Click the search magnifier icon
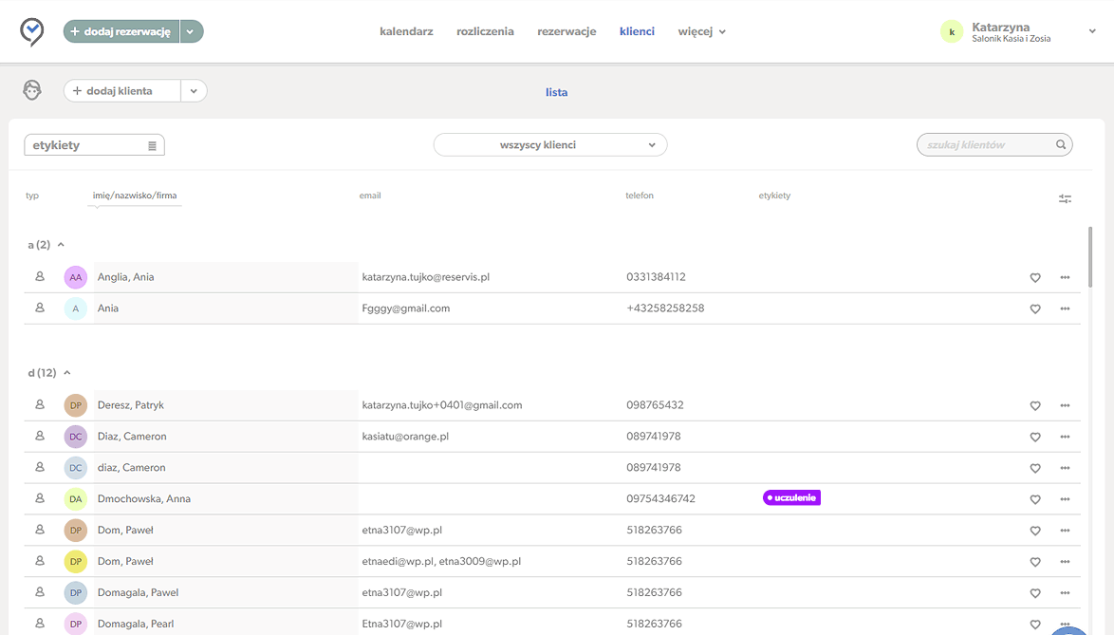Screen dimensions: 1114x635 [x=1061, y=145]
